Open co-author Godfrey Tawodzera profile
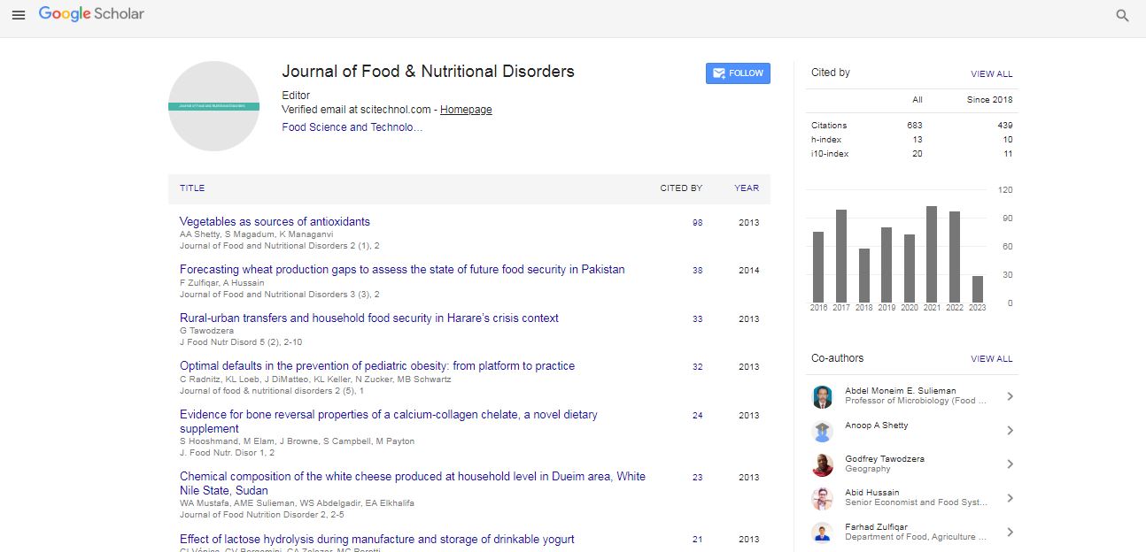The width and height of the screenshot is (1146, 552). (885, 459)
